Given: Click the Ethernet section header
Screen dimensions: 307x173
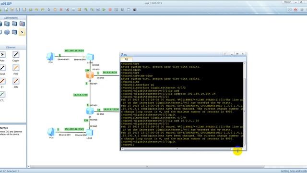Looking at the screenshot, I should pos(11,48).
